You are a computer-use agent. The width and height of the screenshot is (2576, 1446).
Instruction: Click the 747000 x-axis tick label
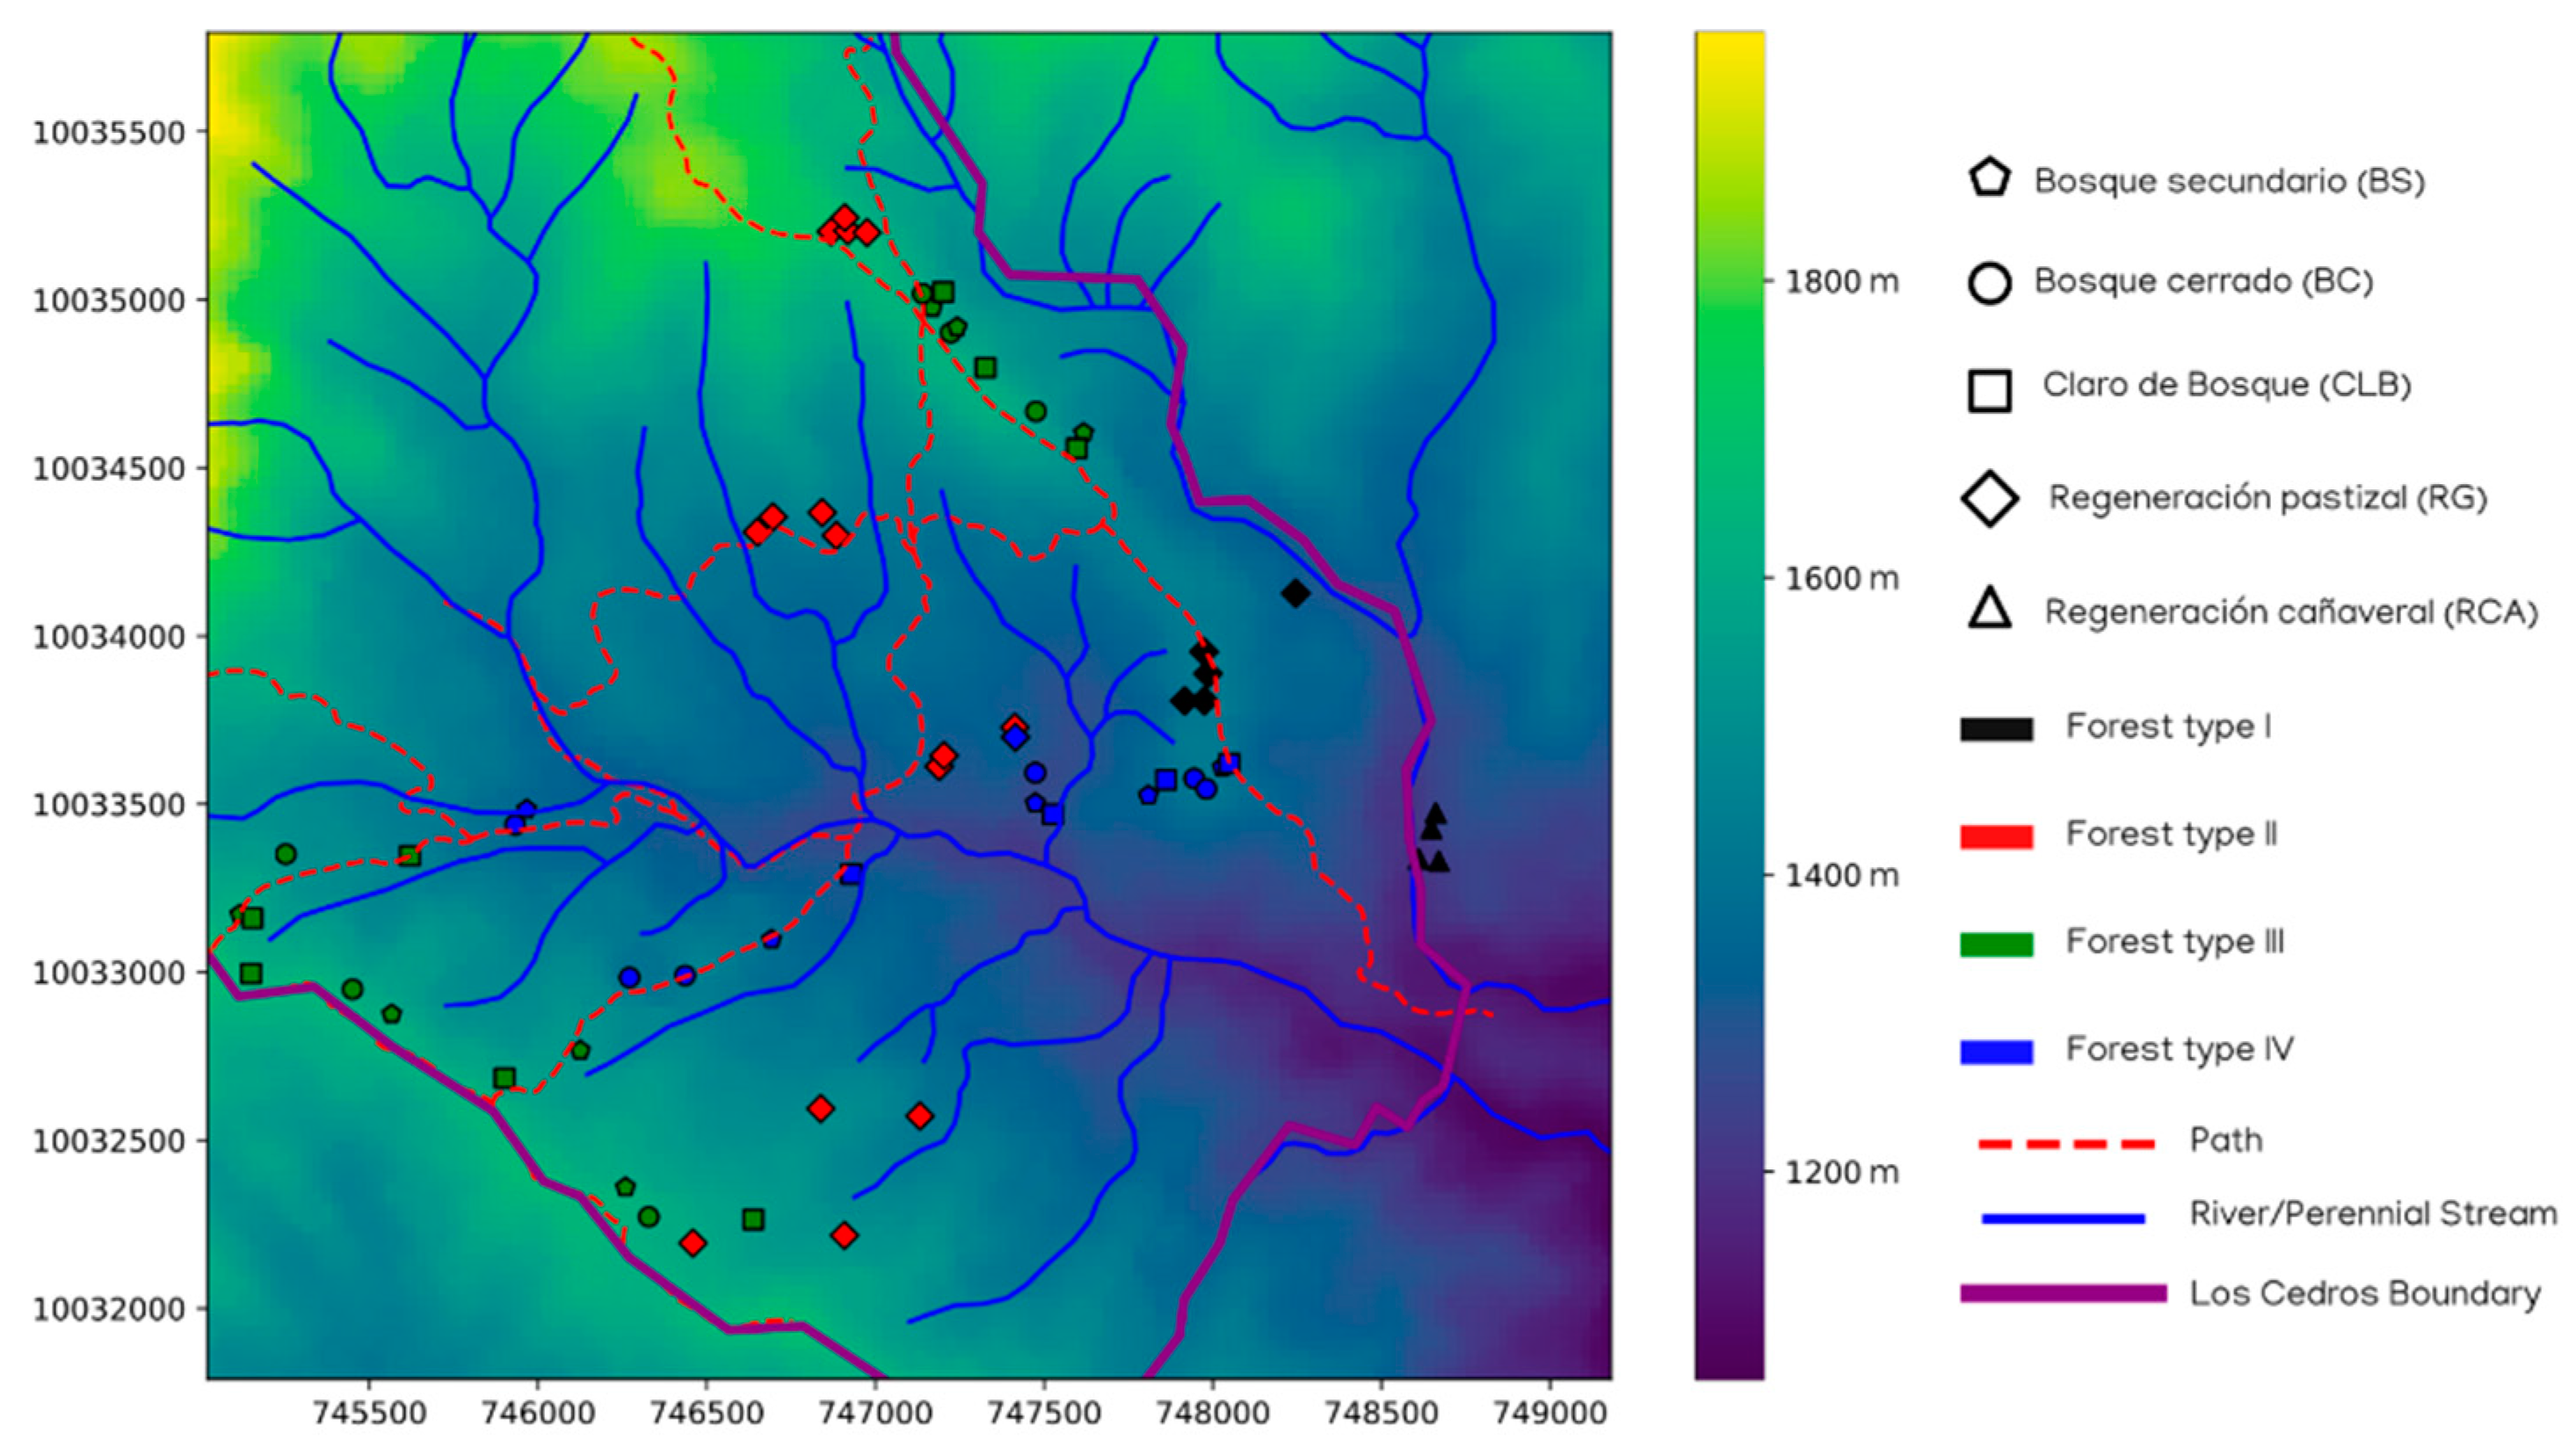875,1413
